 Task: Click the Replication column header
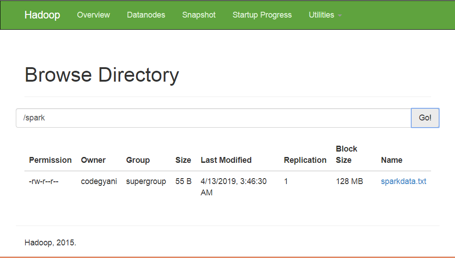click(x=305, y=160)
